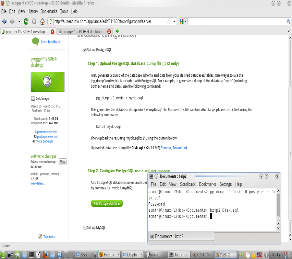The width and height of the screenshot is (292, 259).
Task: Open the virtual desktop pager in the panel
Action: click(x=68, y=254)
